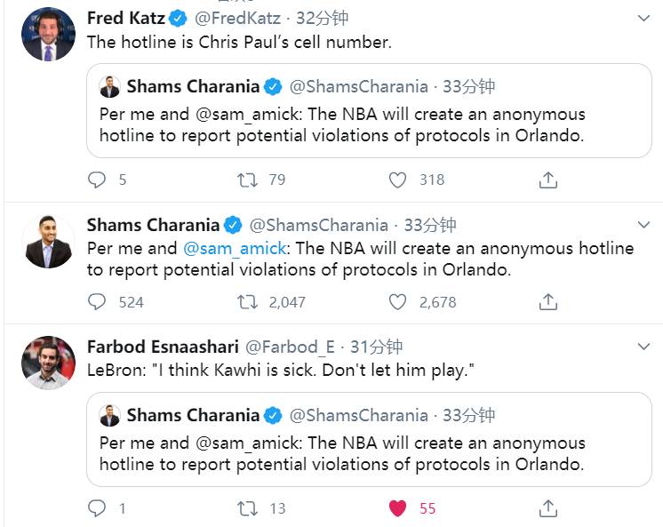
Task: Click Shams Charania's profile avatar photo
Action: [48, 242]
